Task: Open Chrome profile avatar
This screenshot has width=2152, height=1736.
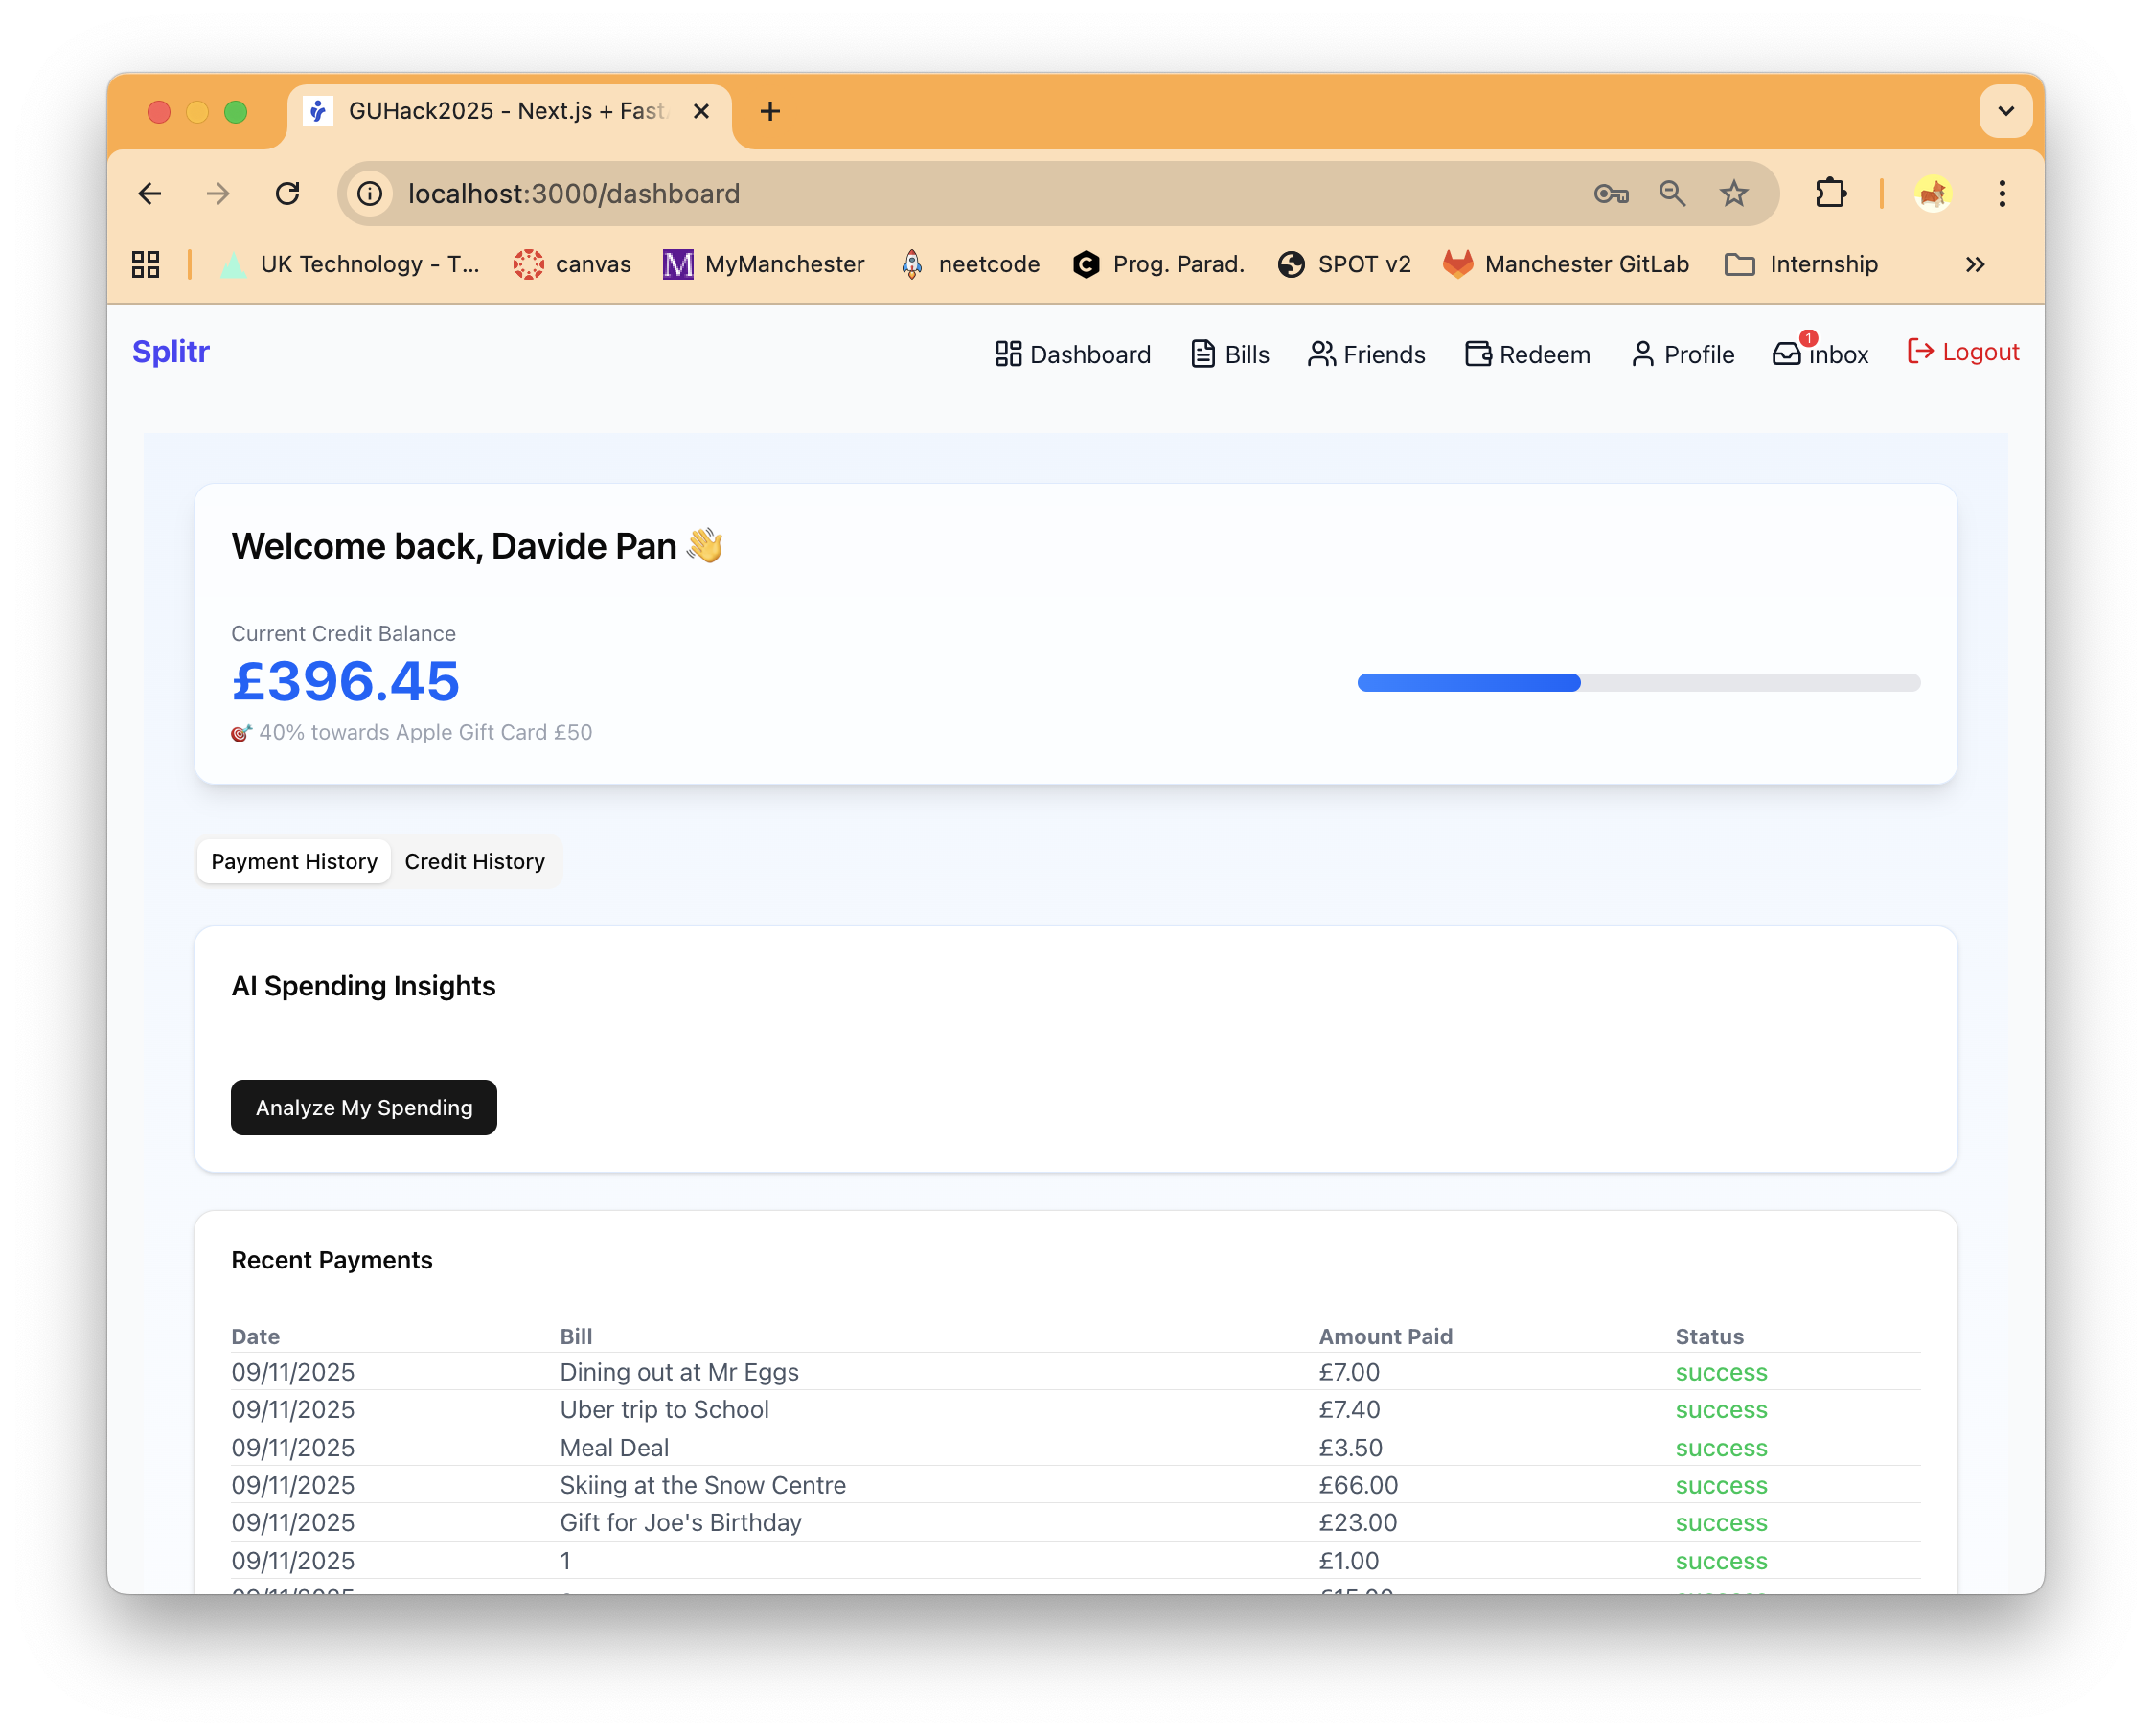Action: click(1932, 193)
